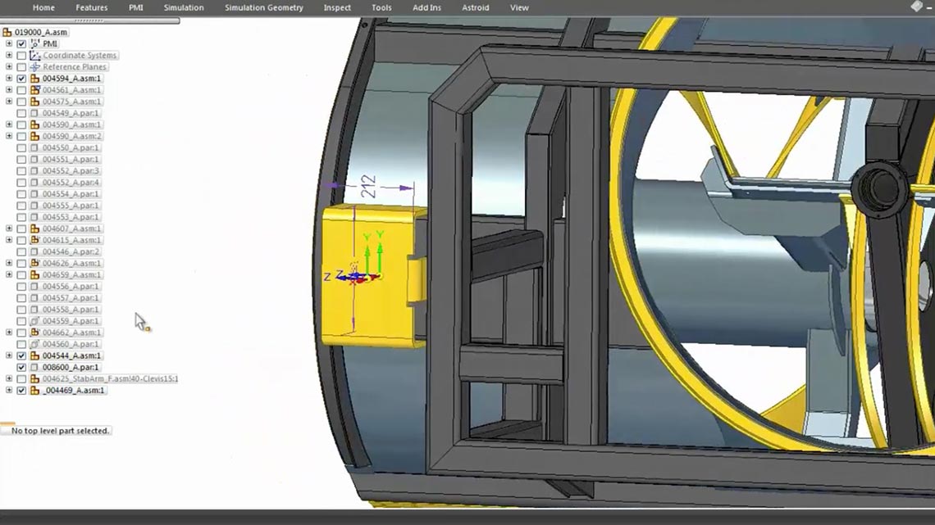The image size is (935, 525).
Task: Open the Simulation Geometry ribbon tab
Action: 263,7
